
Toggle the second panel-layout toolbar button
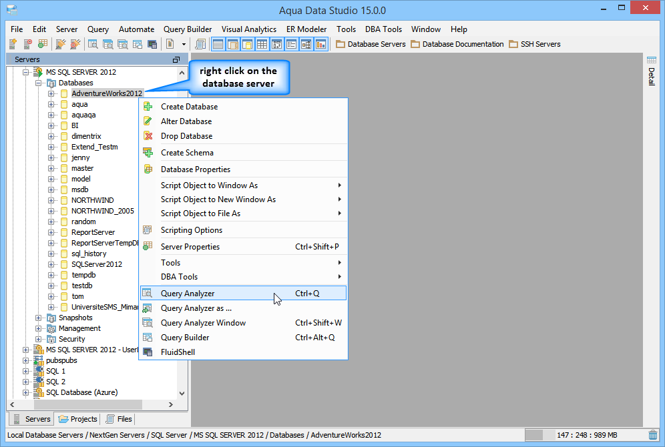pyautogui.click(x=233, y=44)
